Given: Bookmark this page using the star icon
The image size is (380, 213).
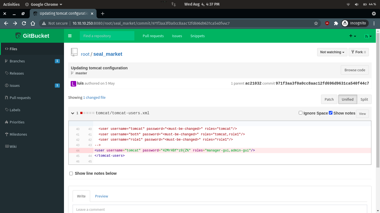Looking at the screenshot, I should pyautogui.click(x=316, y=23).
